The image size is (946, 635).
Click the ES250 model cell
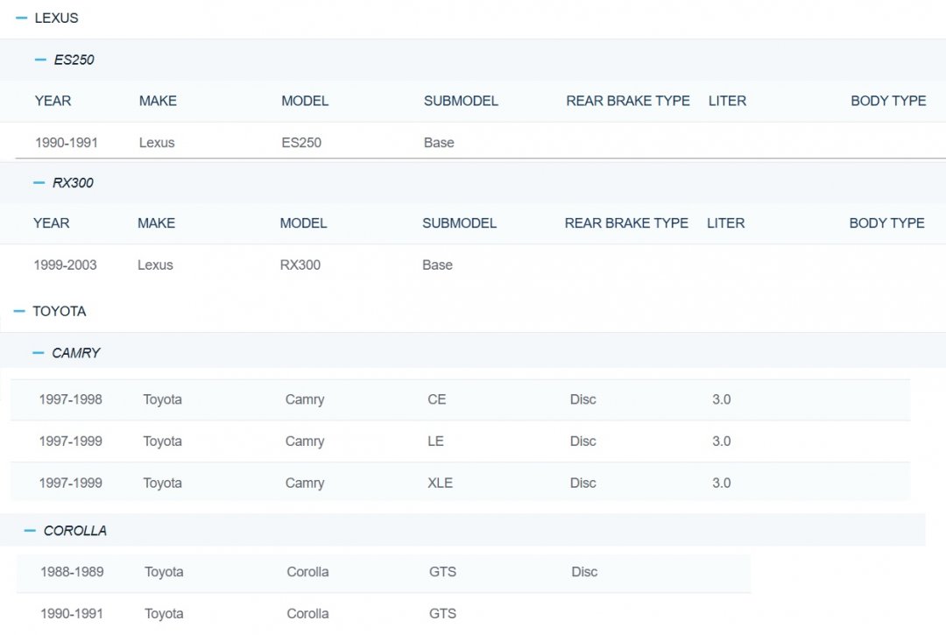(x=301, y=143)
